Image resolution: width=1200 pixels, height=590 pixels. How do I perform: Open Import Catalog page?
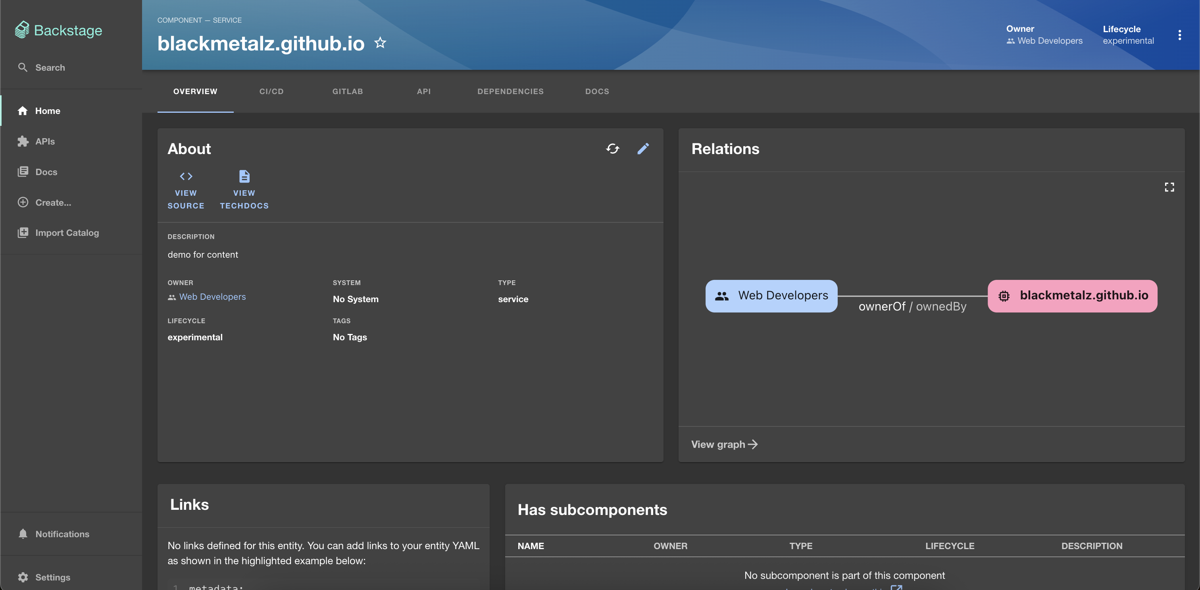tap(67, 233)
